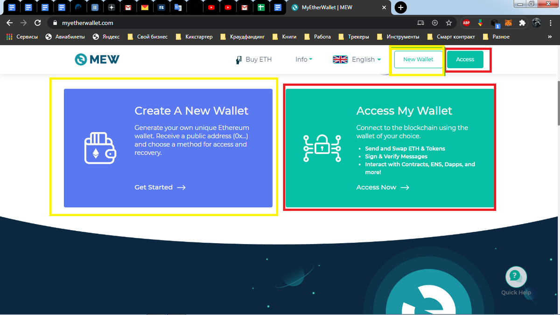Switch to the green Google Sheets tab
Image resolution: width=560 pixels, height=315 pixels.
(x=262, y=7)
